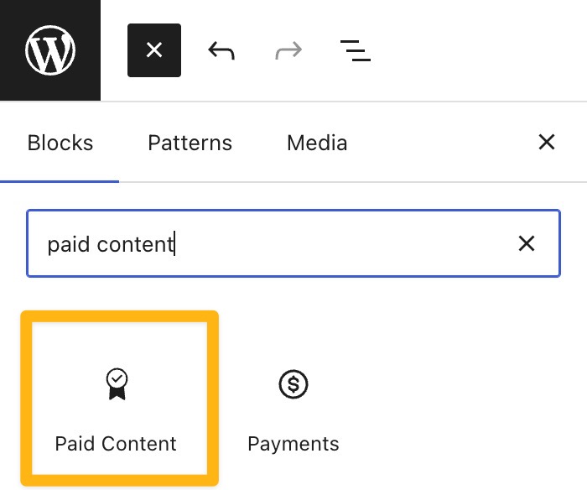
Task: Undo the last change
Action: click(x=221, y=50)
